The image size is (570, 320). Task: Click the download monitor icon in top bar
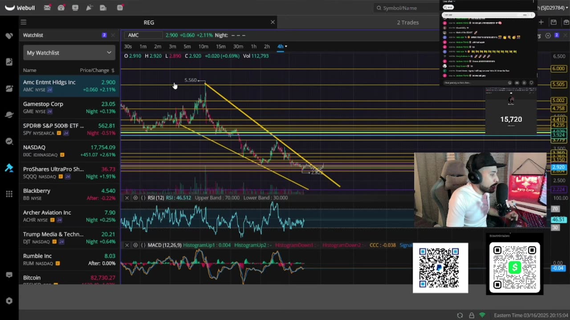tap(75, 8)
